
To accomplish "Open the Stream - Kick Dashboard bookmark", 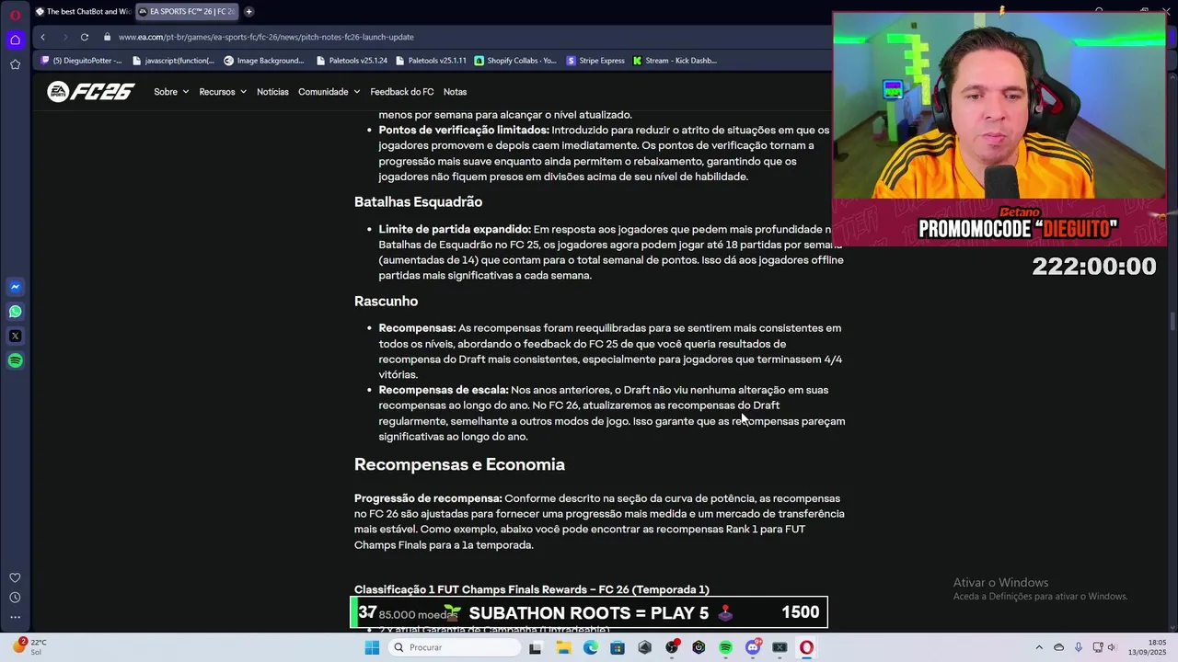I will tap(675, 61).
